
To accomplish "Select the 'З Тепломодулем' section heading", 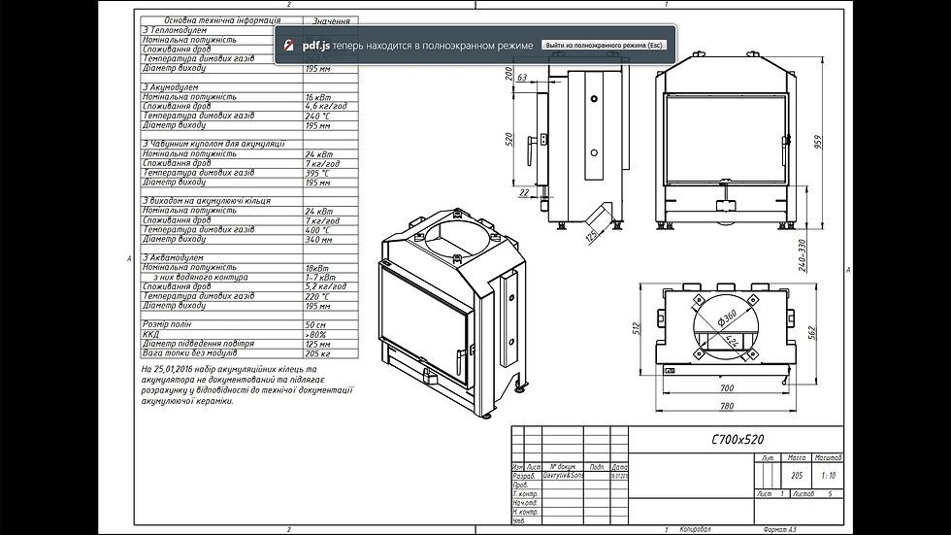I will click(x=175, y=30).
